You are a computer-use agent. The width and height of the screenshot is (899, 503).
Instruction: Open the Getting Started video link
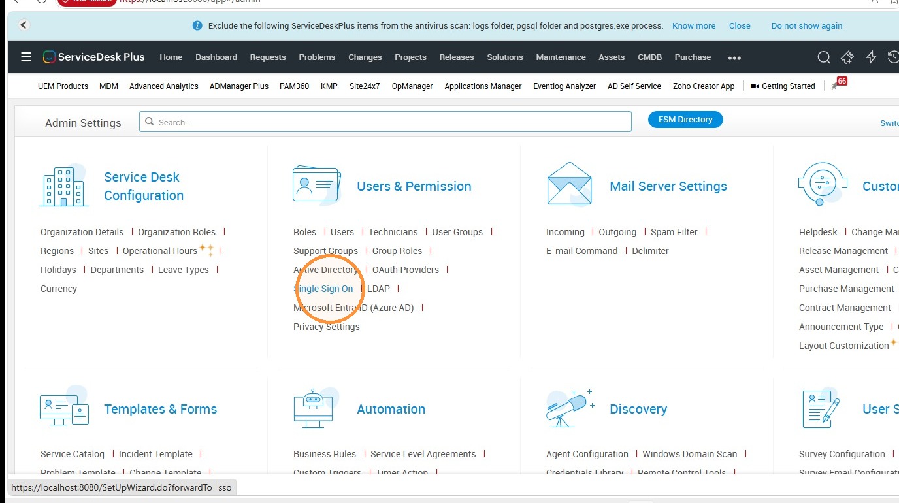pyautogui.click(x=783, y=86)
